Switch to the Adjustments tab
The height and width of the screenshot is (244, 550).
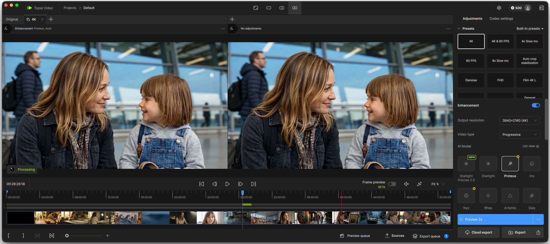[473, 19]
